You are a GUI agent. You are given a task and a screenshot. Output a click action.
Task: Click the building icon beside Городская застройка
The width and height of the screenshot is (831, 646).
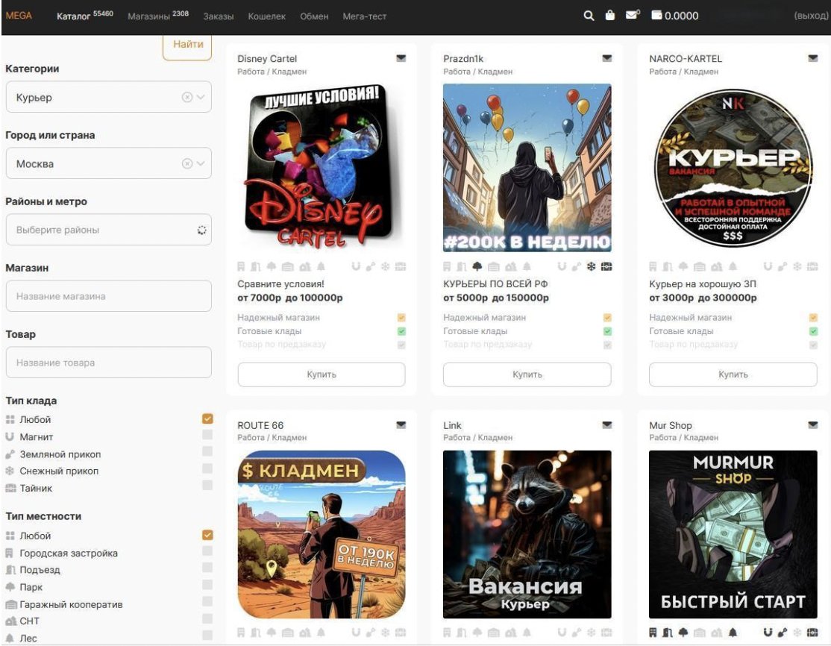[10, 553]
